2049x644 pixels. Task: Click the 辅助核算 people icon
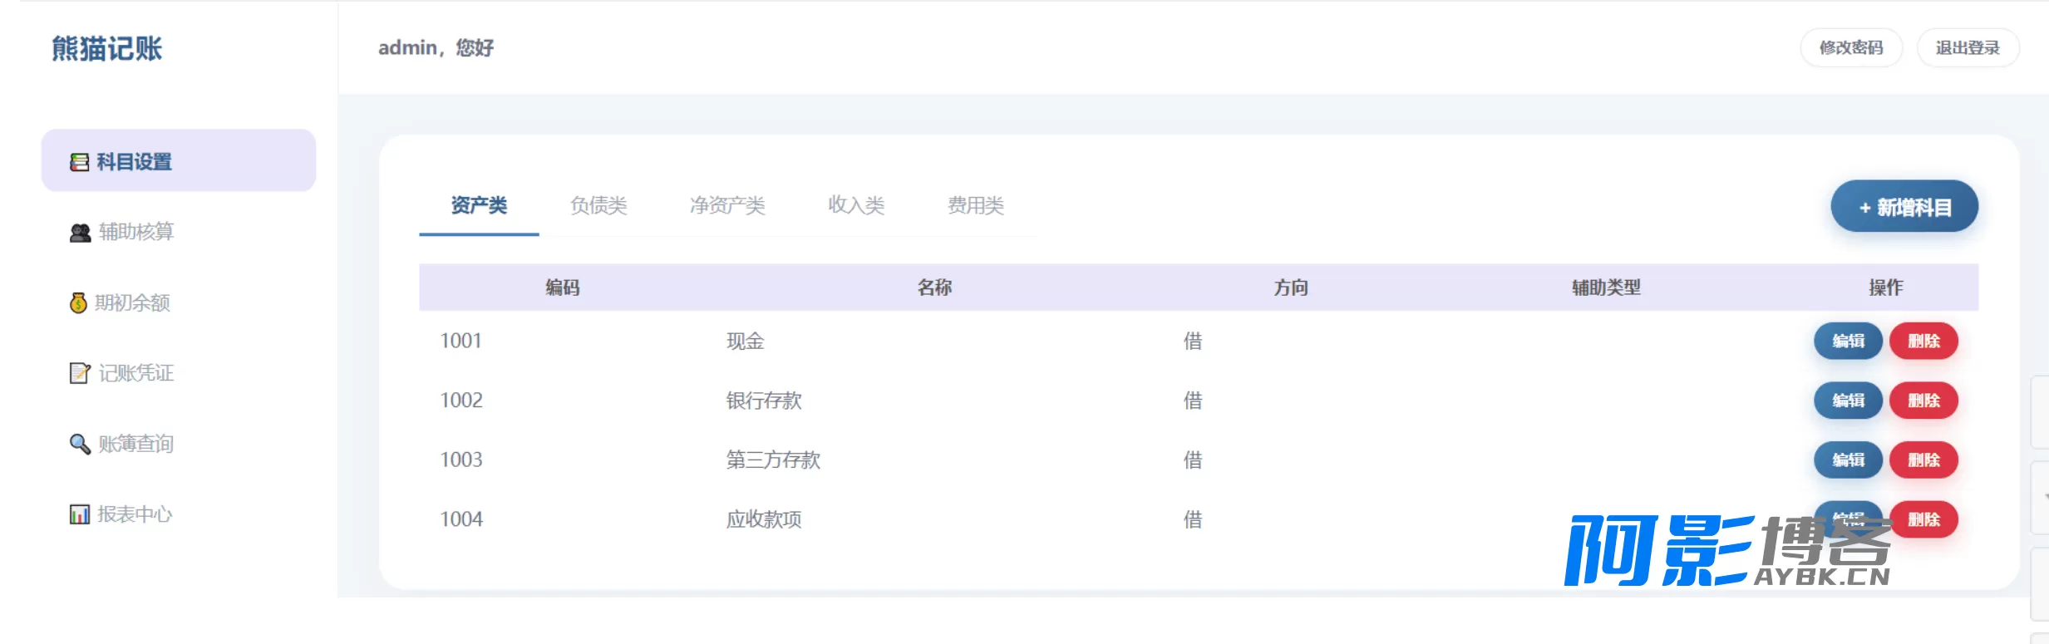point(80,233)
